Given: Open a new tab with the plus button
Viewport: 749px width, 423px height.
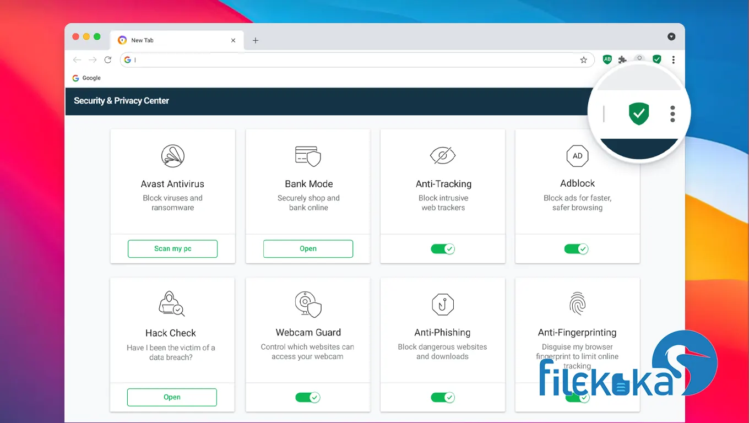Looking at the screenshot, I should click(256, 40).
